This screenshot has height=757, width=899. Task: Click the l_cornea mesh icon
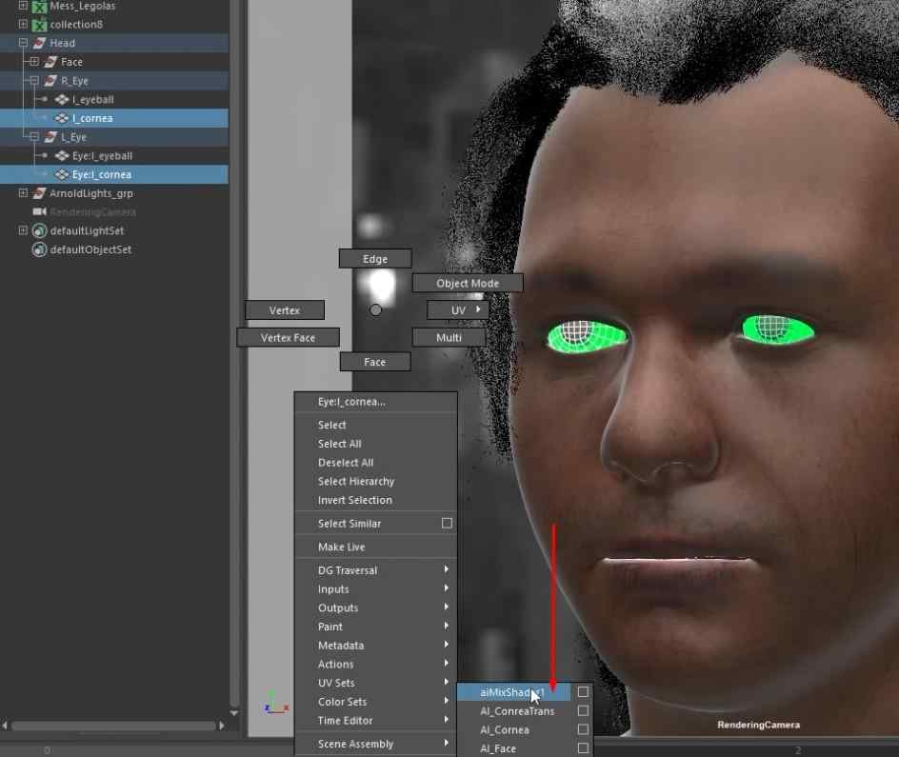(62, 118)
